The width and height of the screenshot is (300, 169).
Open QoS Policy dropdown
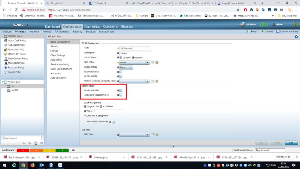134,63
